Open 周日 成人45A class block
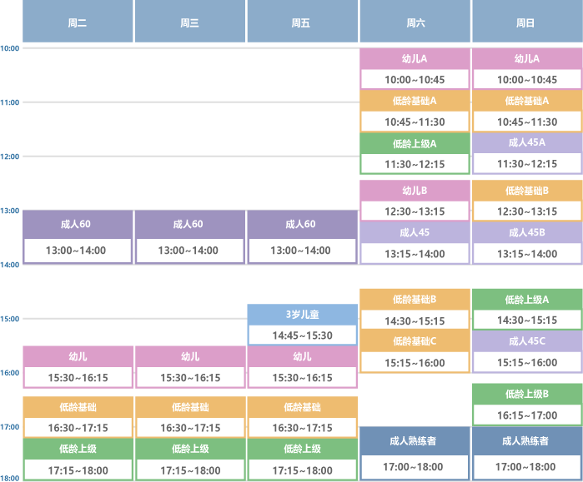583x482 pixels. coord(526,153)
